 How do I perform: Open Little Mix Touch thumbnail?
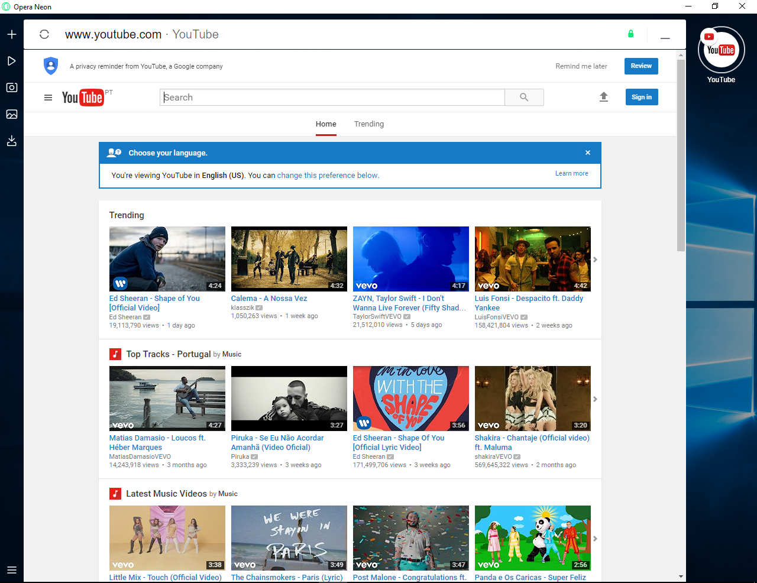pos(167,538)
